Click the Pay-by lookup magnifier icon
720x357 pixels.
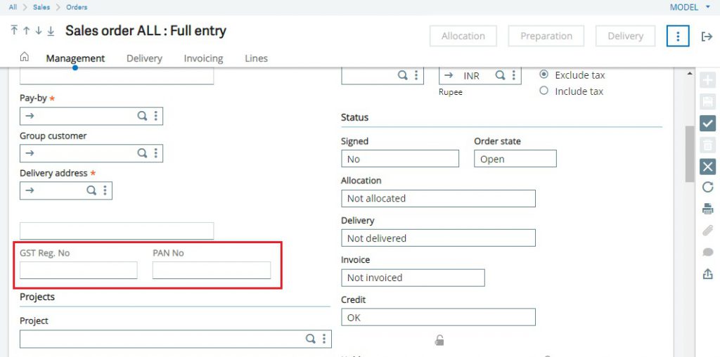point(142,116)
